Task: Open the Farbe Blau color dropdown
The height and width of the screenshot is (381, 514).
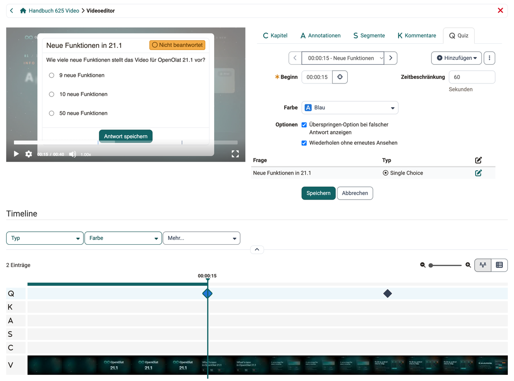Action: 350,108
